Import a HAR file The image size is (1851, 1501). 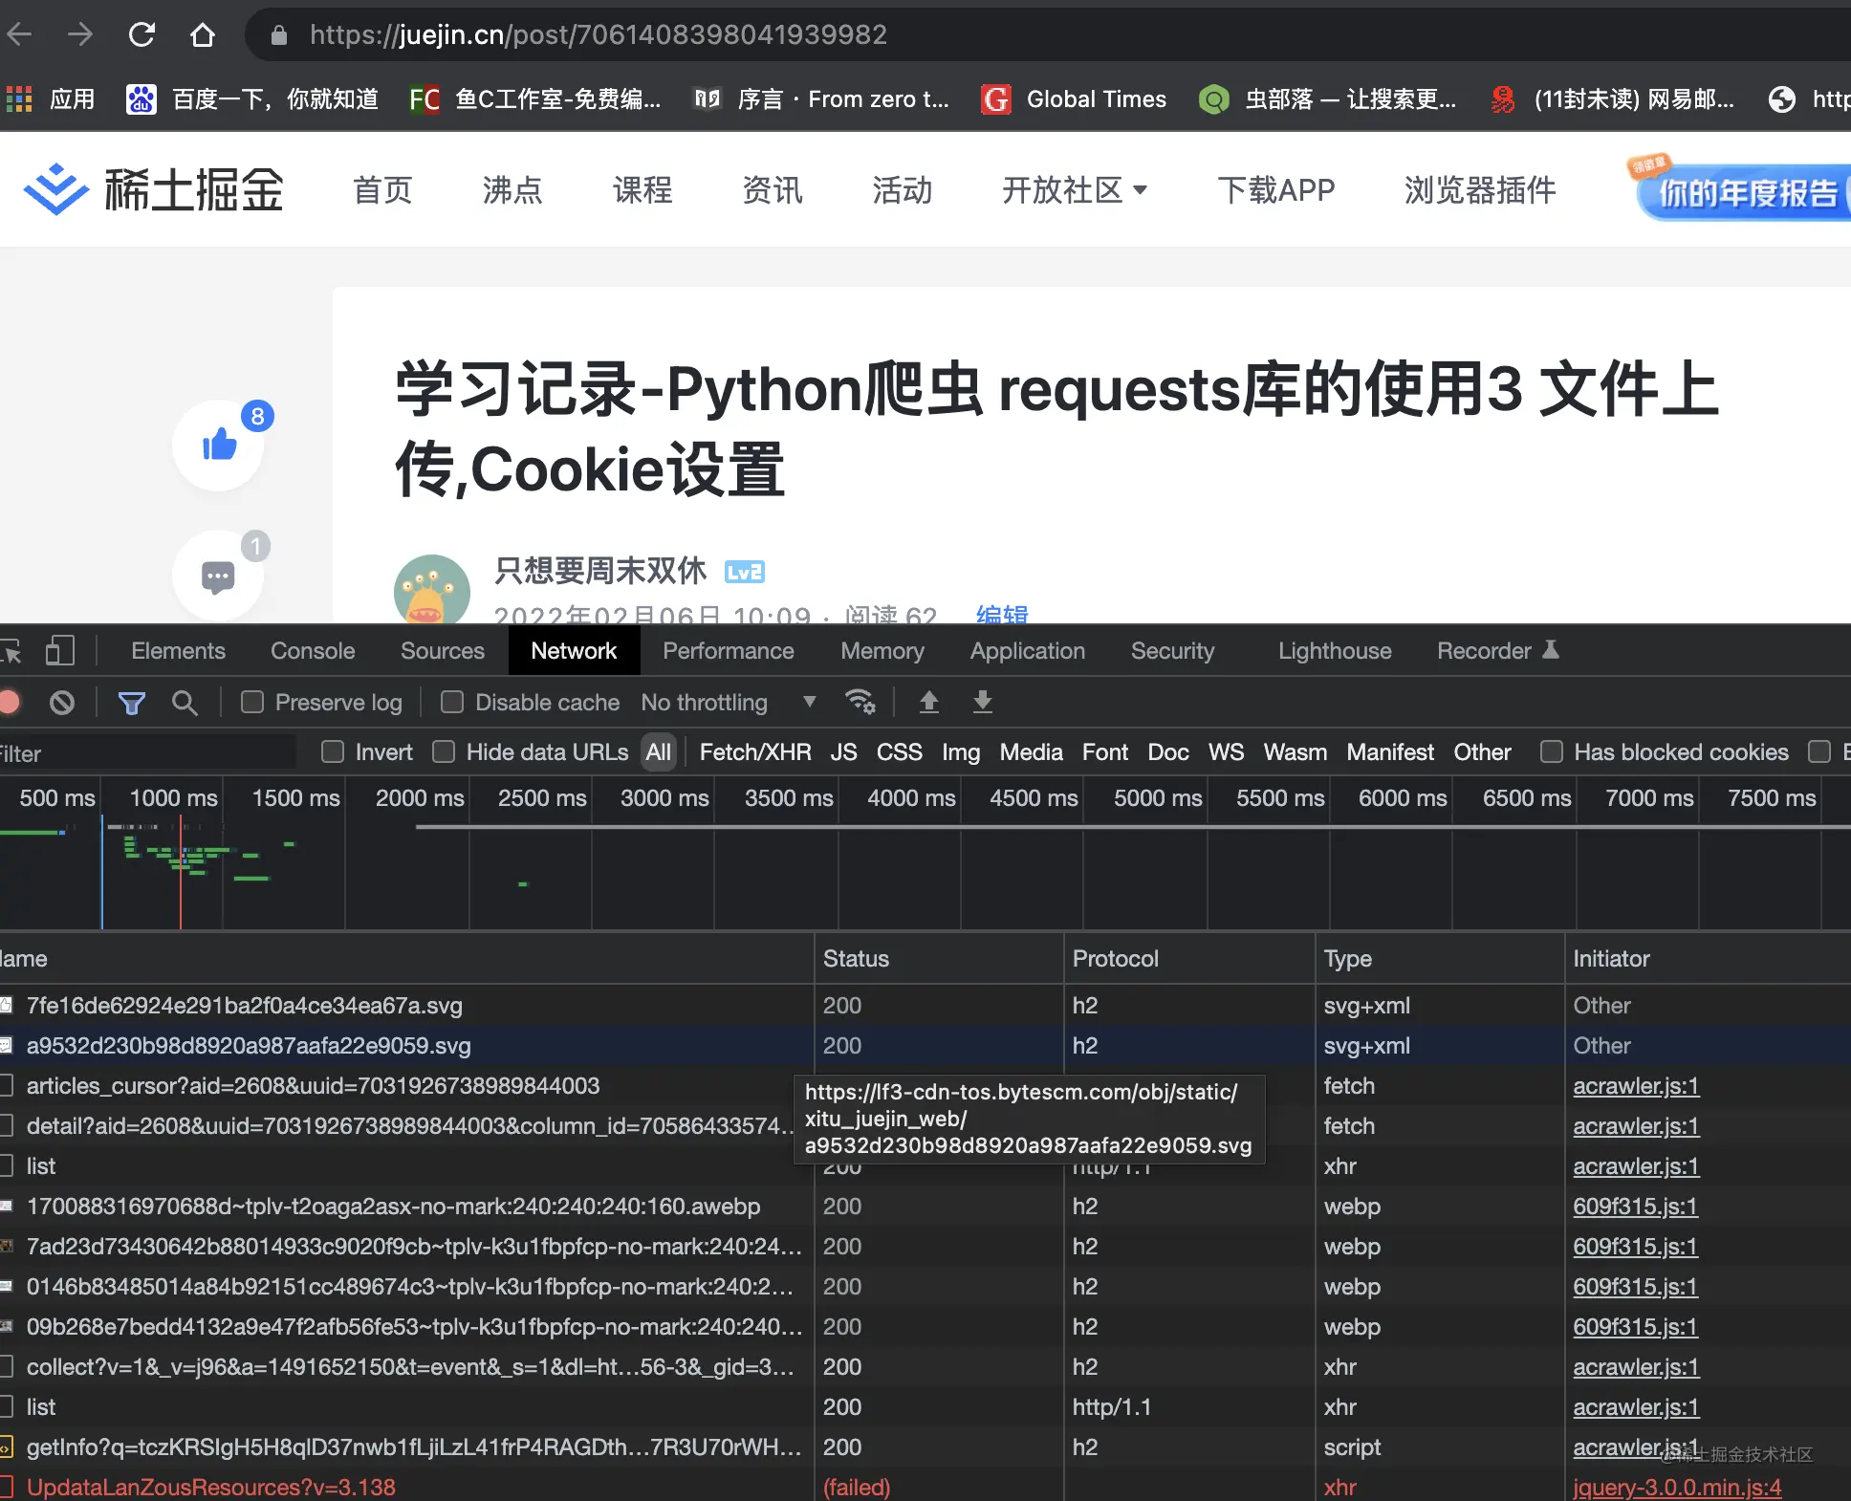[x=927, y=702]
